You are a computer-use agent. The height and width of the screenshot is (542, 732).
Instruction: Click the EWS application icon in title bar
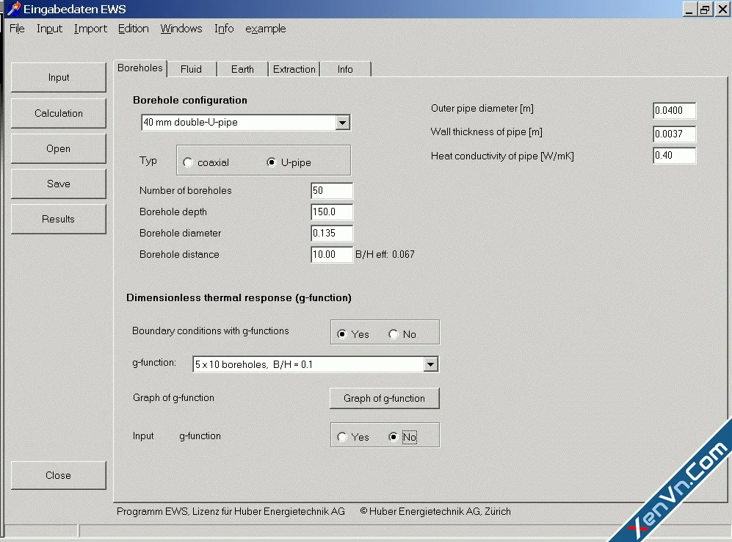coord(14,8)
